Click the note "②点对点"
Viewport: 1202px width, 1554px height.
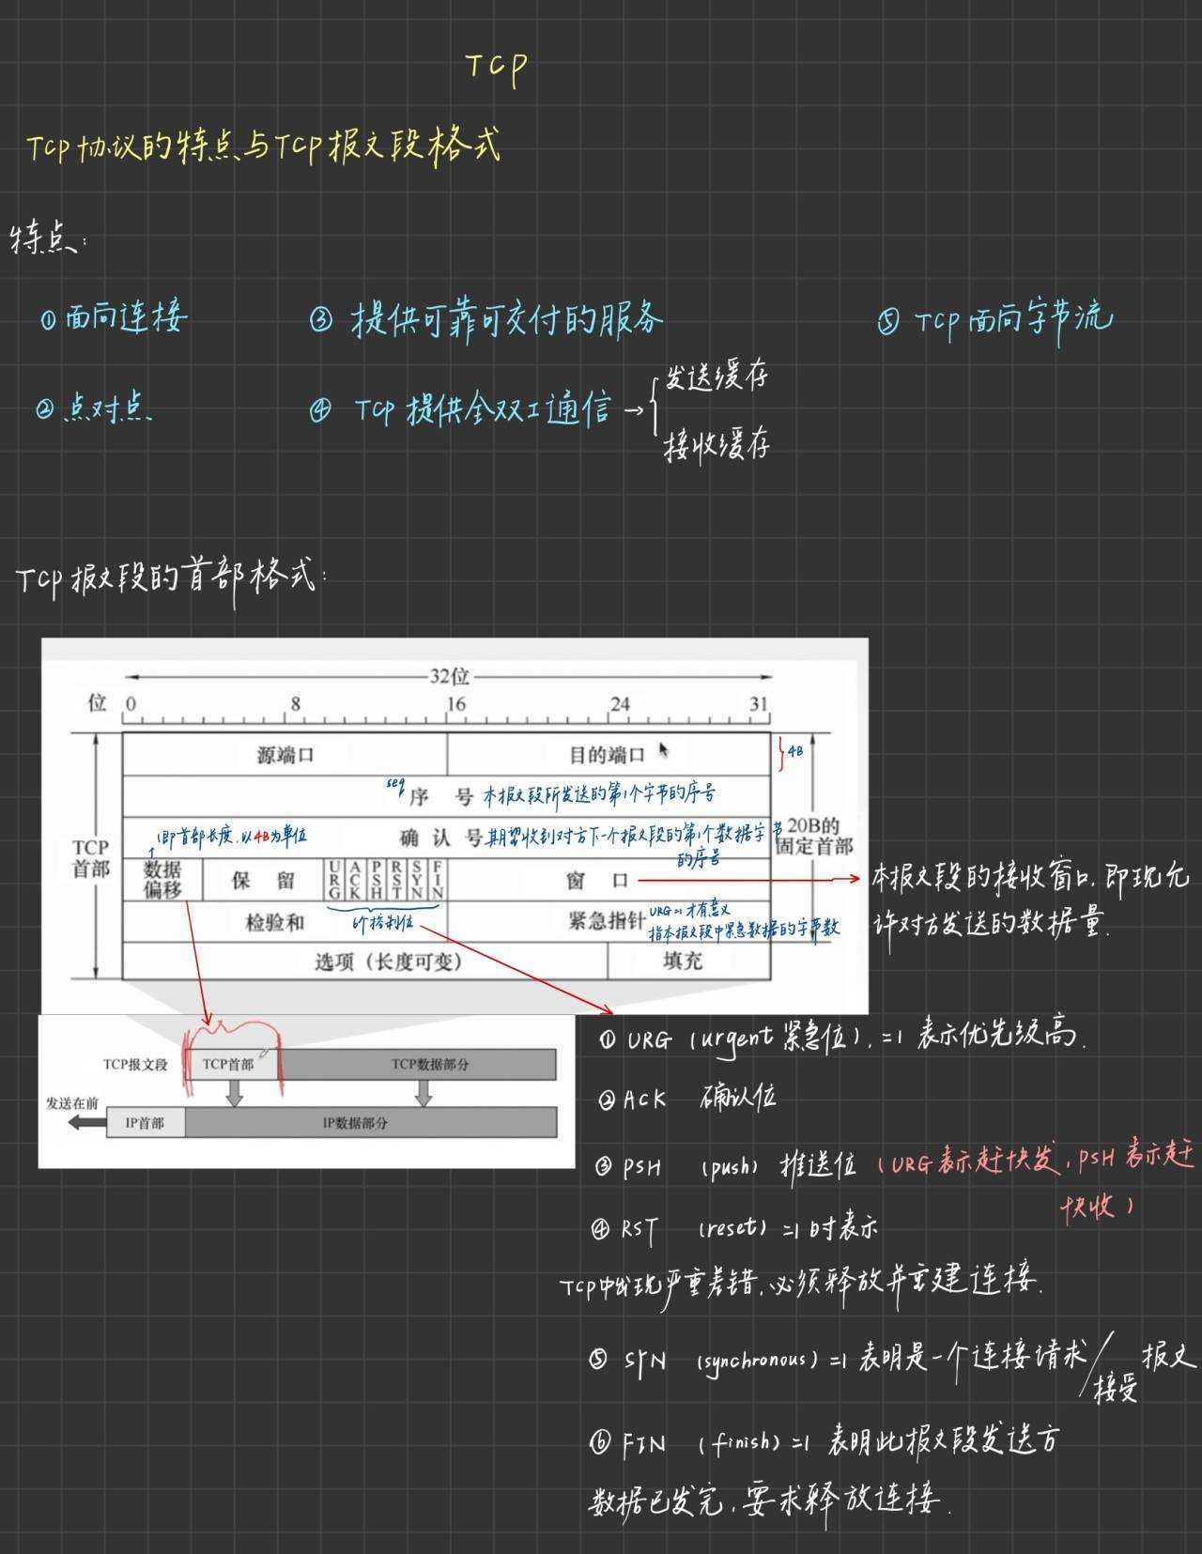point(94,408)
